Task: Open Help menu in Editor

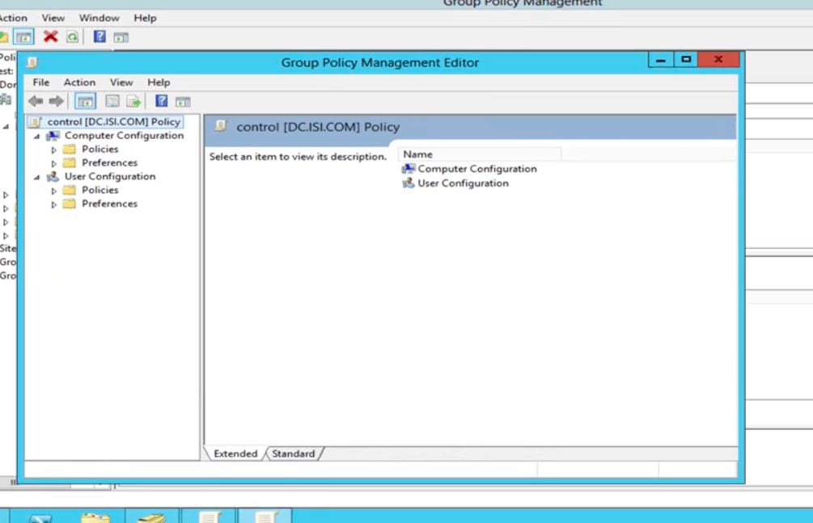Action: pos(159,82)
